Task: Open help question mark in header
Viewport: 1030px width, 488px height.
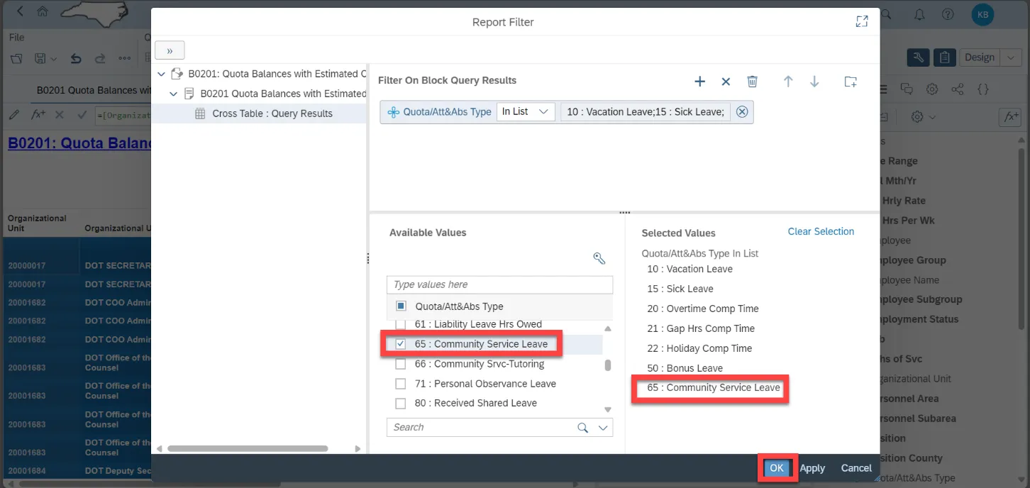Action: [x=948, y=14]
